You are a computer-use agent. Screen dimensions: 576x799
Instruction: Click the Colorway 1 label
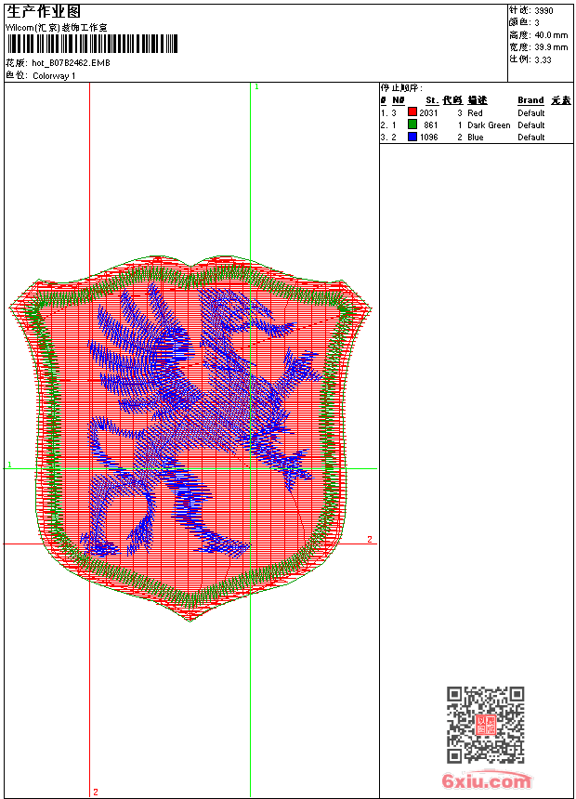tap(54, 76)
